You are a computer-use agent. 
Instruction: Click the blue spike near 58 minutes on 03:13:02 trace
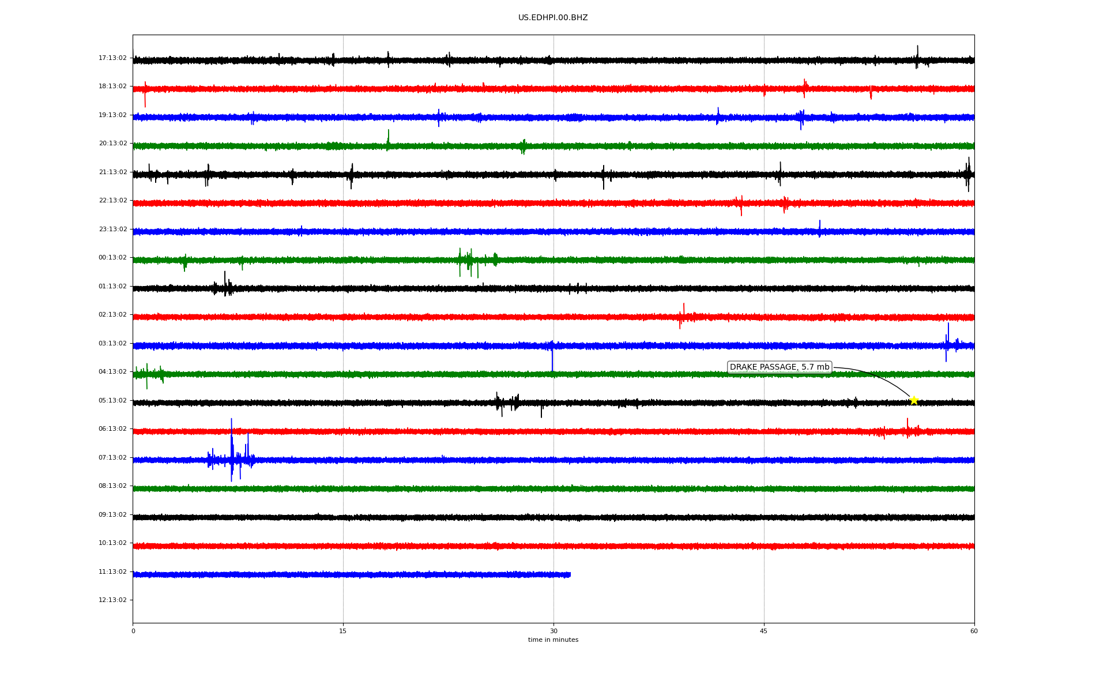[947, 343]
